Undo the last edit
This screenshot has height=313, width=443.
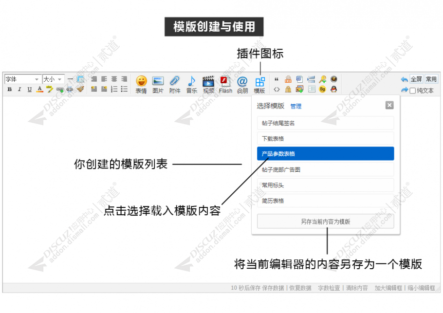point(404,79)
